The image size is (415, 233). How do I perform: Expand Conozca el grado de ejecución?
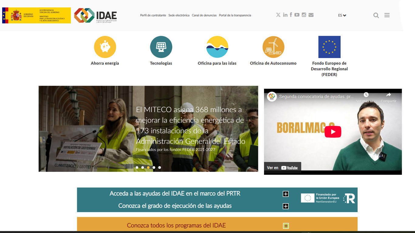(286, 206)
